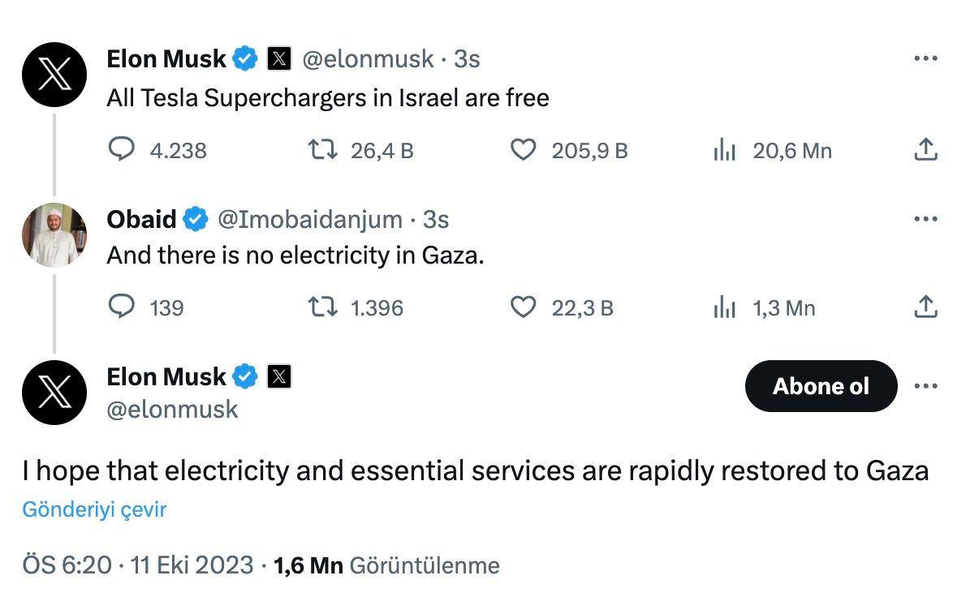The height and width of the screenshot is (597, 966).
Task: Click the retweet icon showing 26,4 B
Action: 325,150
